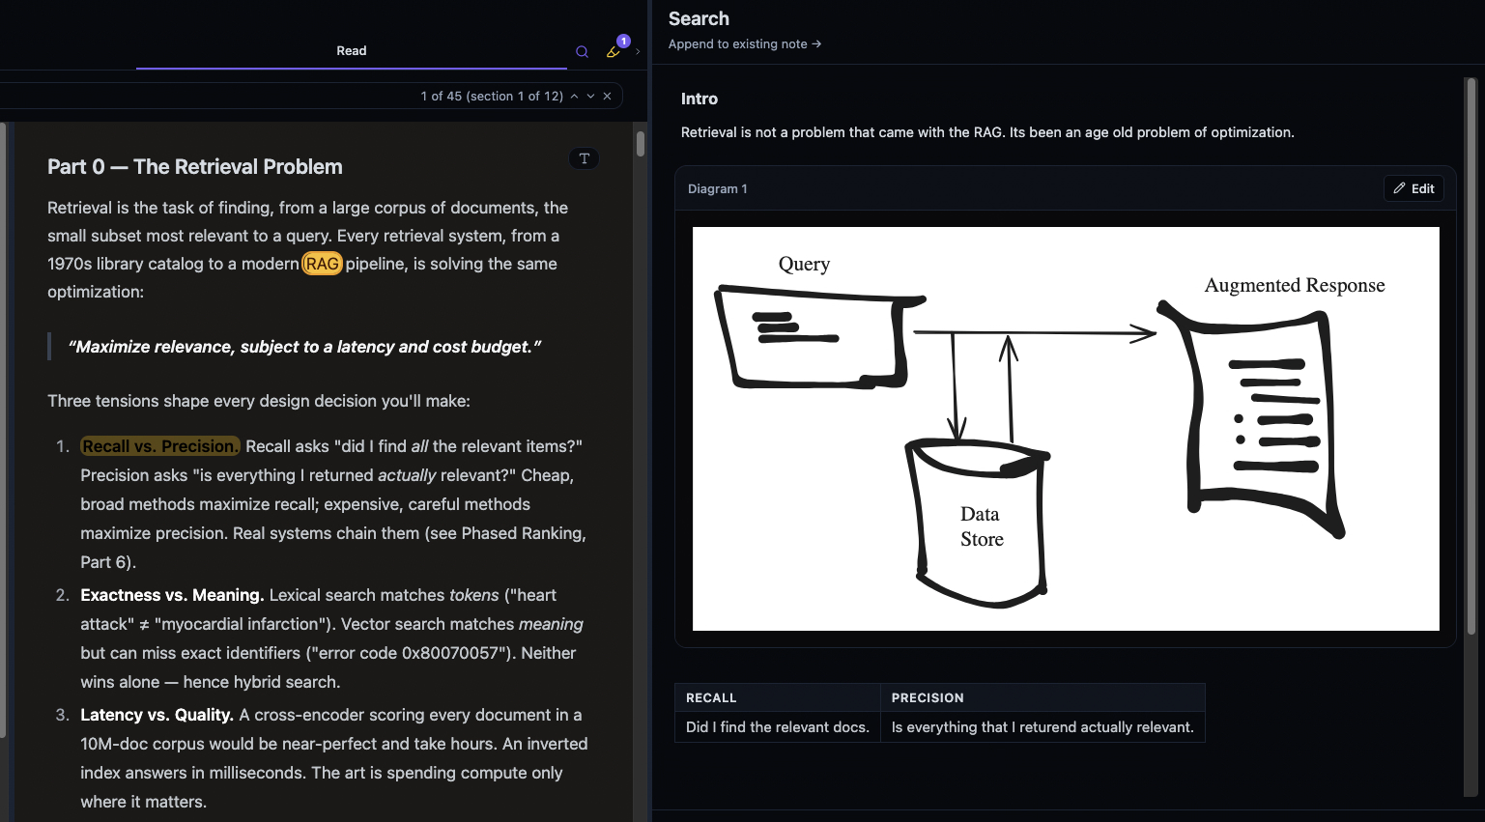Image resolution: width=1485 pixels, height=822 pixels.
Task: Click 'Exactness vs. Meaning.' bold text
Action: tap(172, 595)
